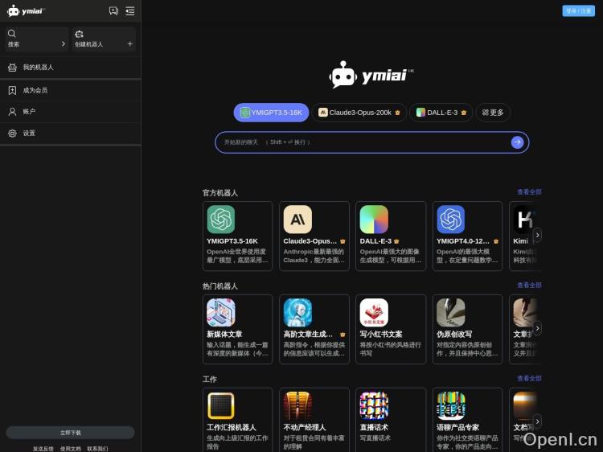Select the DALL-E-3 model tab
This screenshot has width=603, height=452.
click(x=441, y=113)
